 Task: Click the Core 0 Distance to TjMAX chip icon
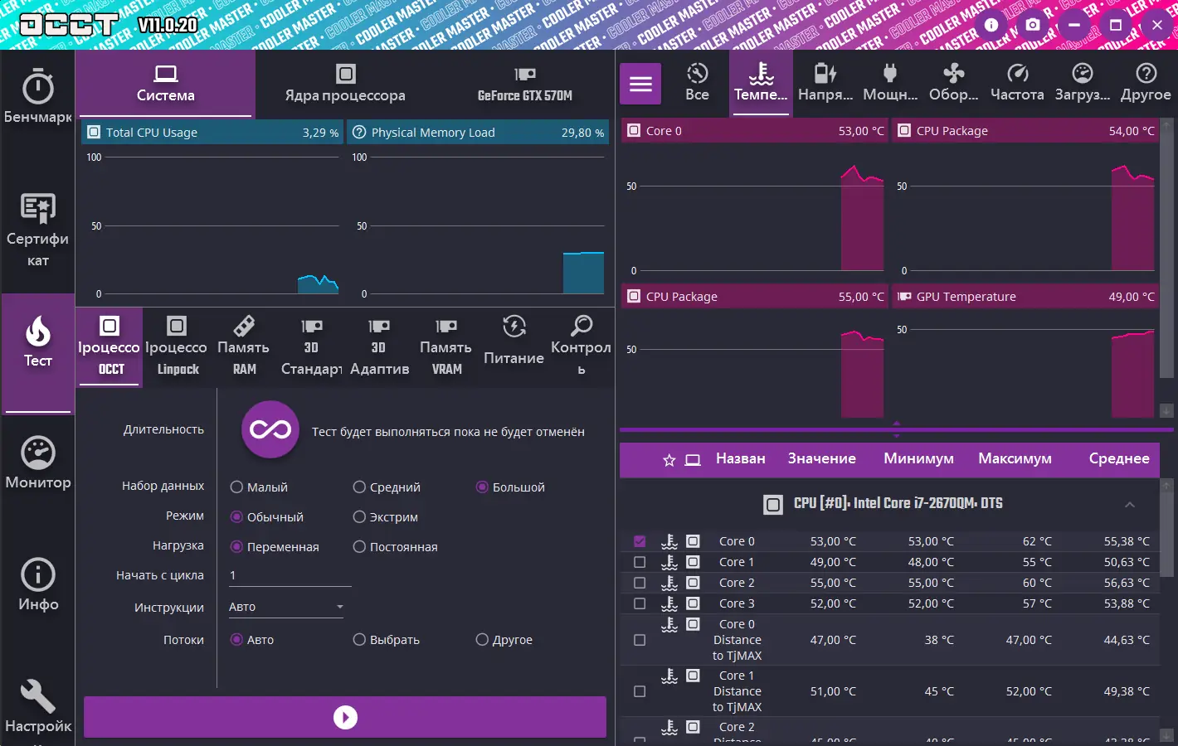click(x=693, y=624)
